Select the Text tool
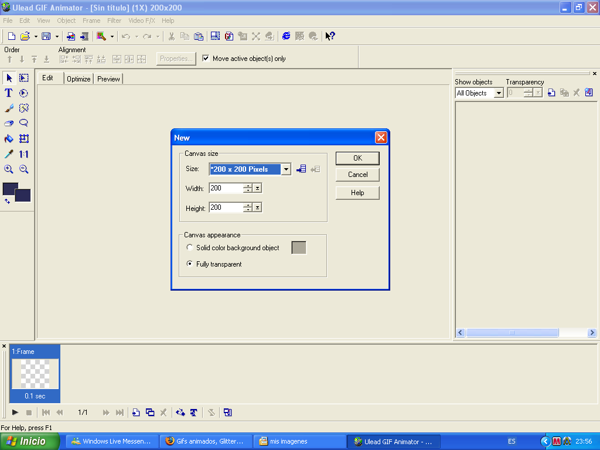The height and width of the screenshot is (450, 600). click(8, 93)
